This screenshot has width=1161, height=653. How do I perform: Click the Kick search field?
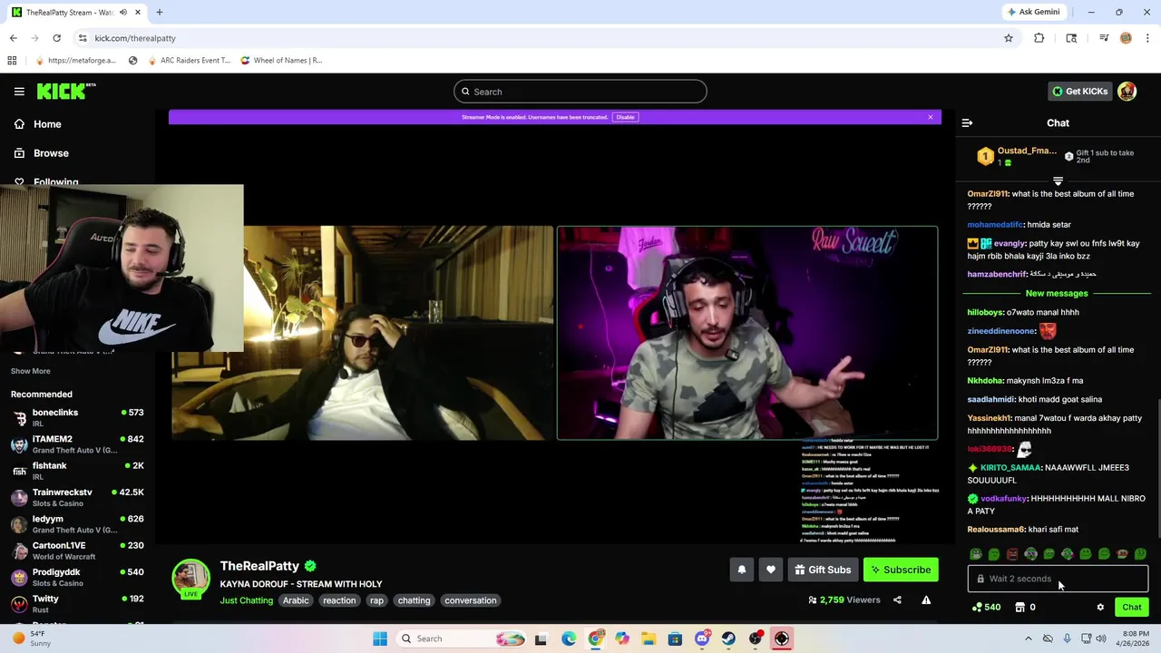pos(580,92)
